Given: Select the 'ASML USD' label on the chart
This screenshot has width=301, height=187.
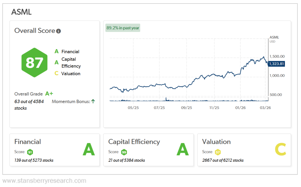Looking at the screenshot, I should coord(274,39).
